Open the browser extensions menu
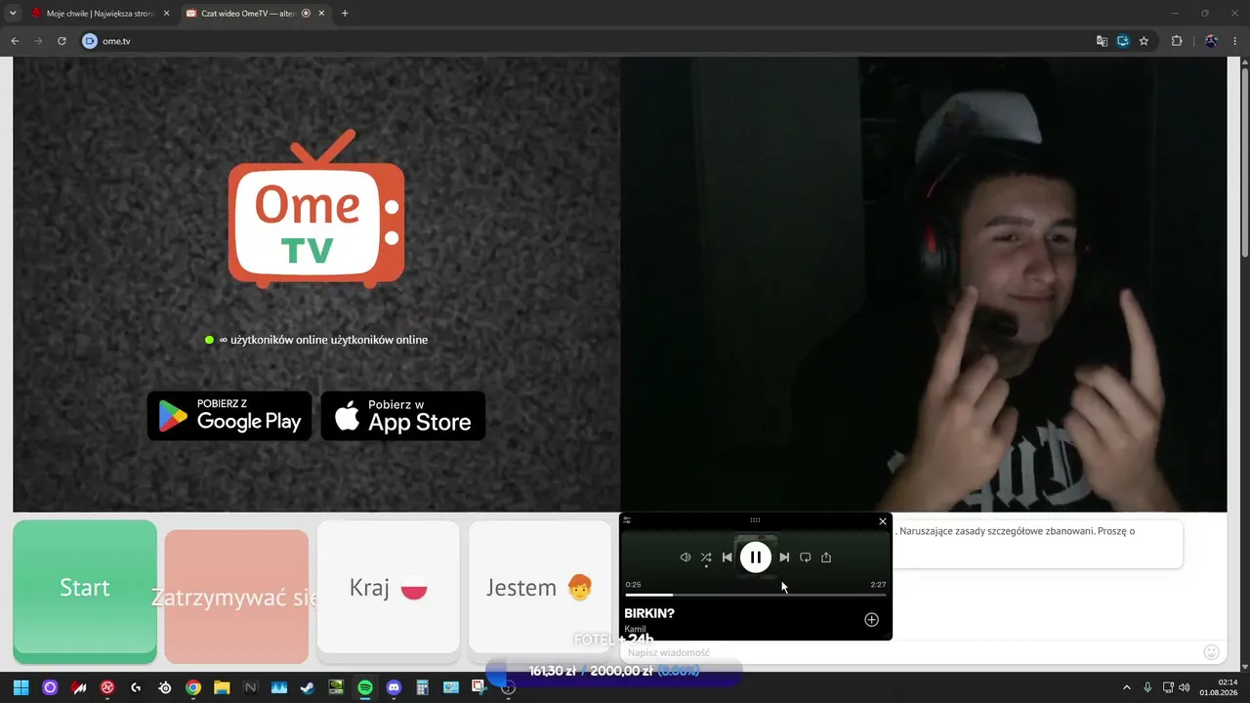The width and height of the screenshot is (1250, 703). [x=1177, y=41]
